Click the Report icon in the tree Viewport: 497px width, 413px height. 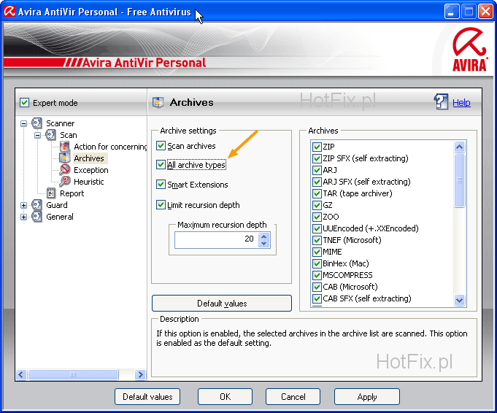[51, 193]
